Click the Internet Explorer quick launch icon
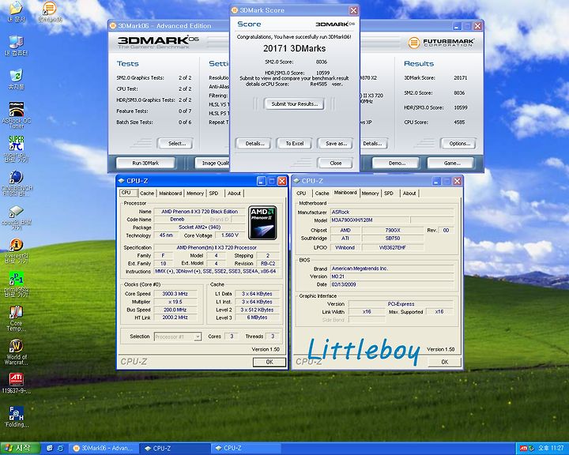Image resolution: width=569 pixels, height=455 pixels. [60, 449]
